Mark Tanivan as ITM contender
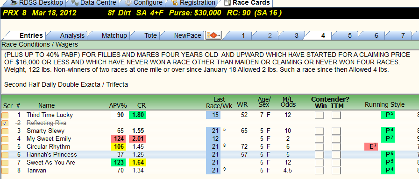Image resolution: width=419 pixels, height=179 pixels. pos(336,171)
